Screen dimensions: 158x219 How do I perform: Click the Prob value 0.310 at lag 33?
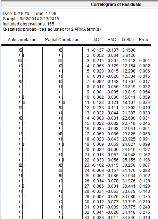coord(145,218)
